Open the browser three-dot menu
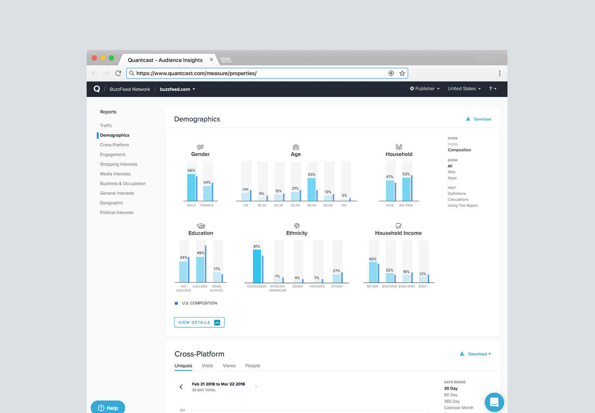Image resolution: width=595 pixels, height=413 pixels. [x=500, y=73]
